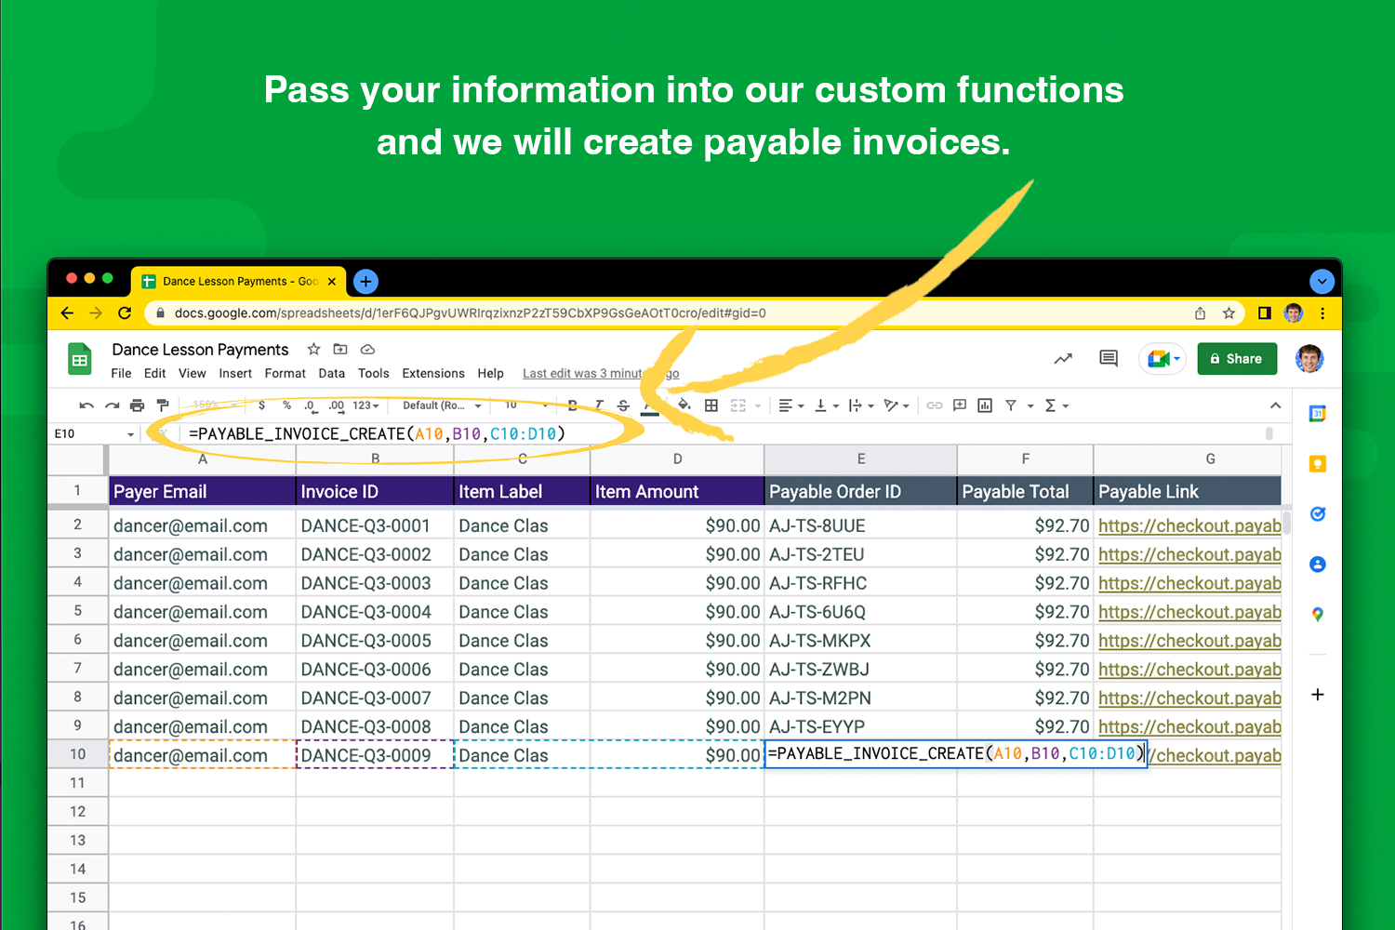Viewport: 1395px width, 930px height.
Task: Open the font size dropdown
Action: tap(521, 405)
